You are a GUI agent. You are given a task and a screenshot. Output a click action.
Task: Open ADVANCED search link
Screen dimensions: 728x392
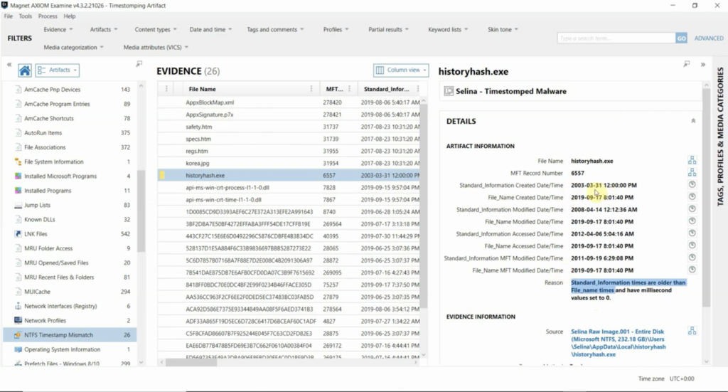[x=709, y=38]
